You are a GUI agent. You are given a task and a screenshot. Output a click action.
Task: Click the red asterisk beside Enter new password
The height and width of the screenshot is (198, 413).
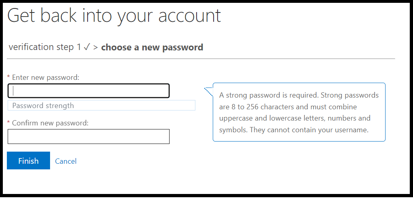[x=9, y=77]
